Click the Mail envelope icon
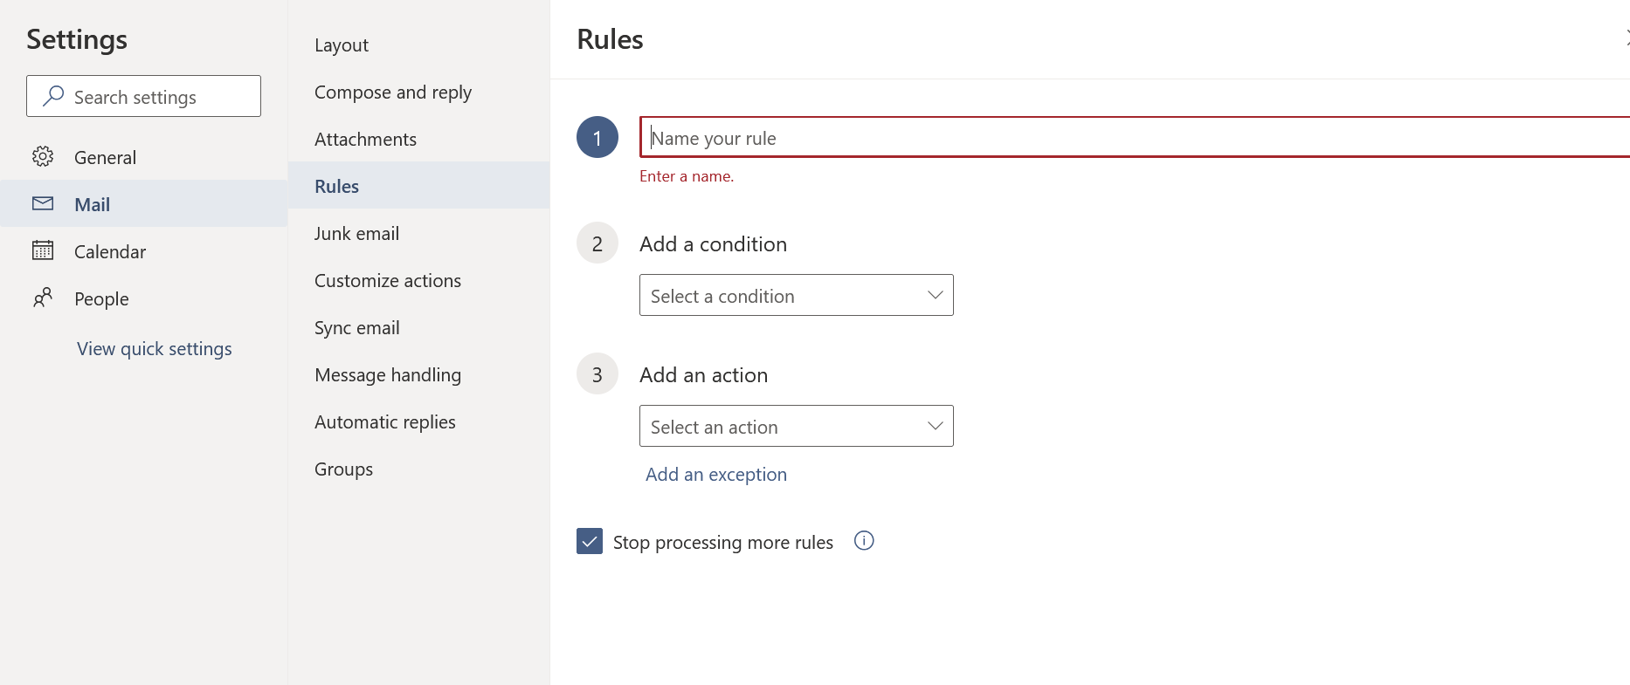 pyautogui.click(x=43, y=203)
